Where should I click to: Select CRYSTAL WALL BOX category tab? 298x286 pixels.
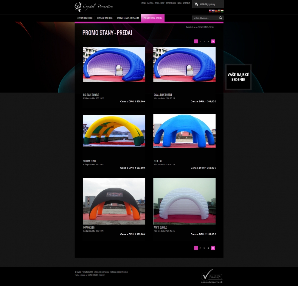point(105,18)
